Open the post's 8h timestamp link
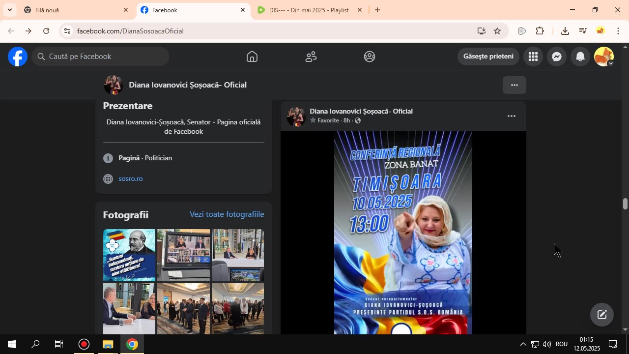The width and height of the screenshot is (629, 354). pyautogui.click(x=346, y=120)
